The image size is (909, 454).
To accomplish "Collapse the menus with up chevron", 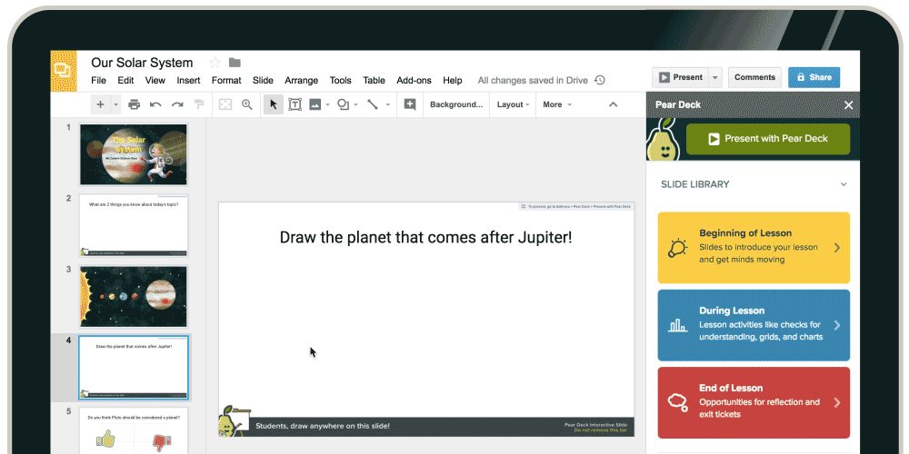I will click(x=613, y=104).
